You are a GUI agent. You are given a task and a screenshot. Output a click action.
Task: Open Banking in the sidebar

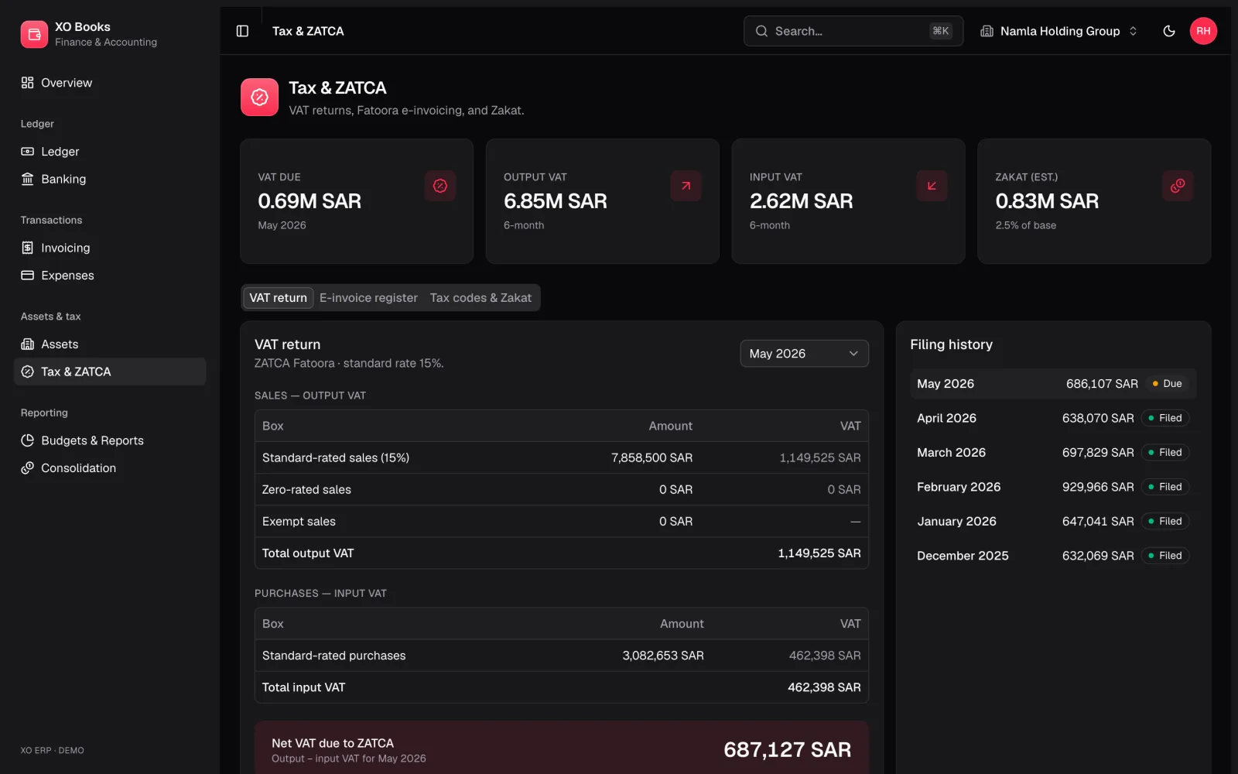click(110, 179)
